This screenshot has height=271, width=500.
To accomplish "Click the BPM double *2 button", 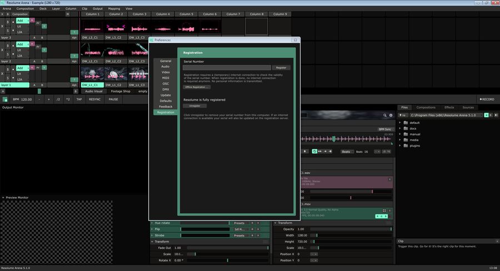I will pos(68,99).
